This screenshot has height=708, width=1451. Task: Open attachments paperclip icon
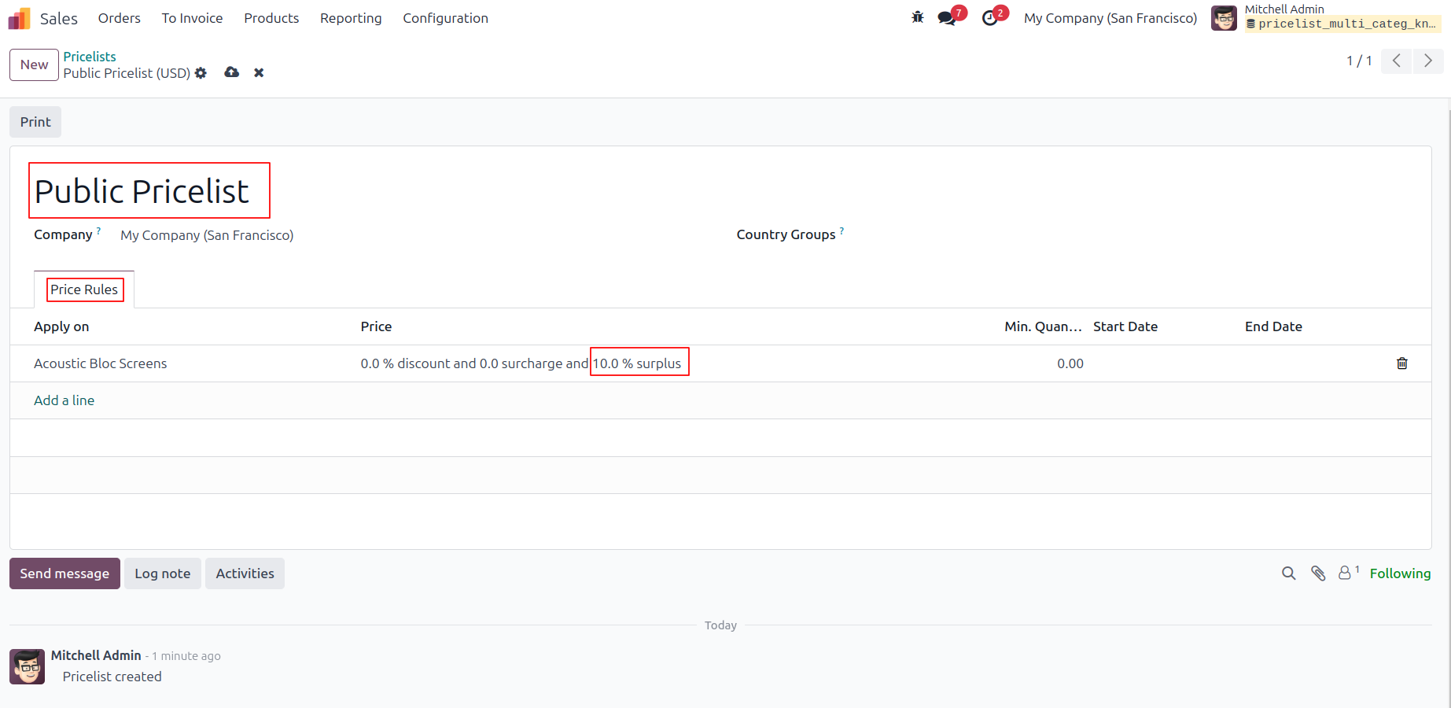pyautogui.click(x=1318, y=573)
